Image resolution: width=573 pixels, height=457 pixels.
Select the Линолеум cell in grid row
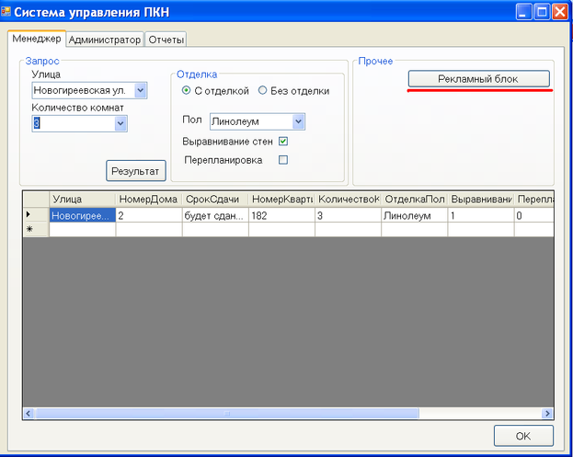[x=415, y=215]
